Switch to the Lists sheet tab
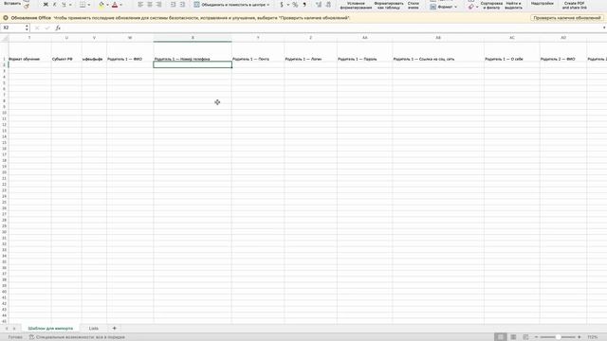607x341 pixels. (94, 329)
